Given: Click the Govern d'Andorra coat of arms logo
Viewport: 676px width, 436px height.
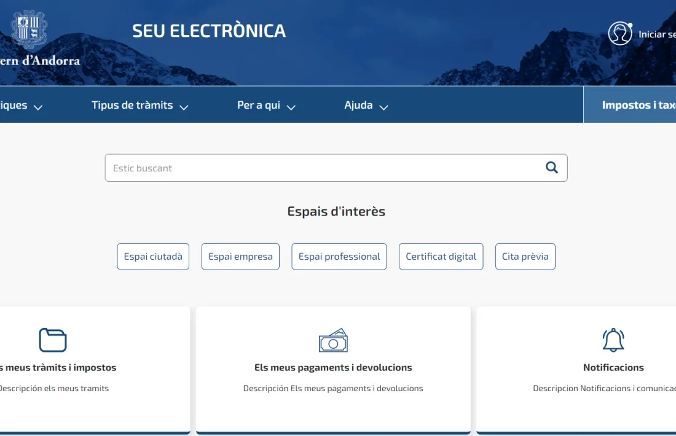Looking at the screenshot, I should pos(28,28).
